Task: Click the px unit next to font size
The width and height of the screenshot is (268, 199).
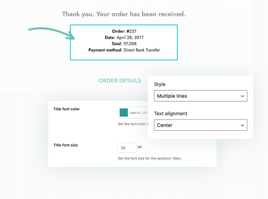Action: click(140, 147)
